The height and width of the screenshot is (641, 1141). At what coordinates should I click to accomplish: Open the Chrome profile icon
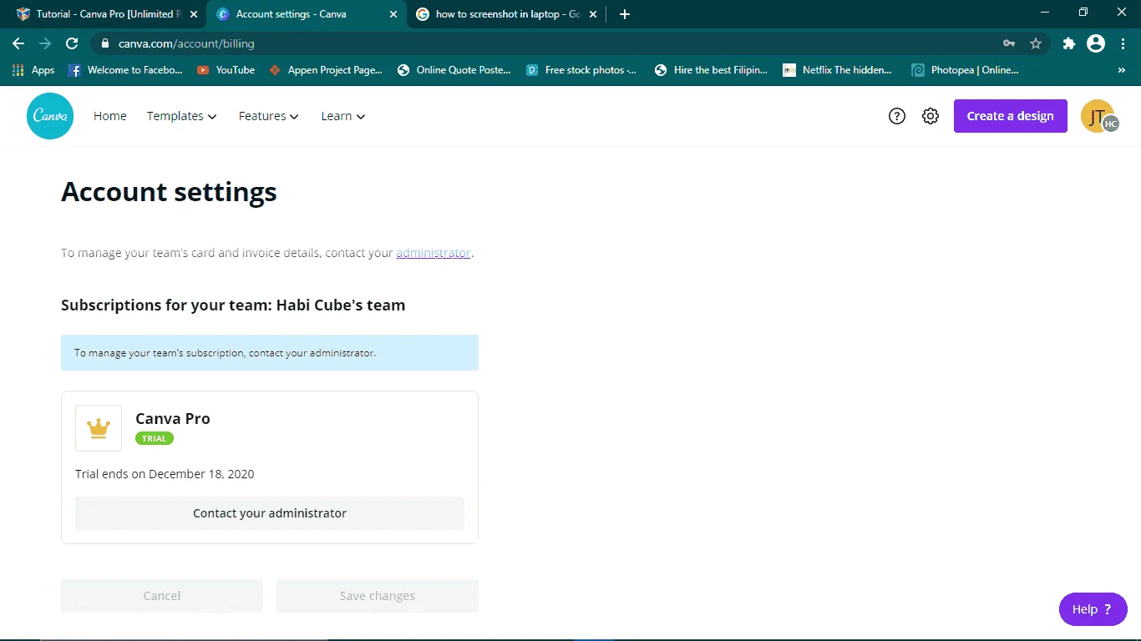point(1096,43)
